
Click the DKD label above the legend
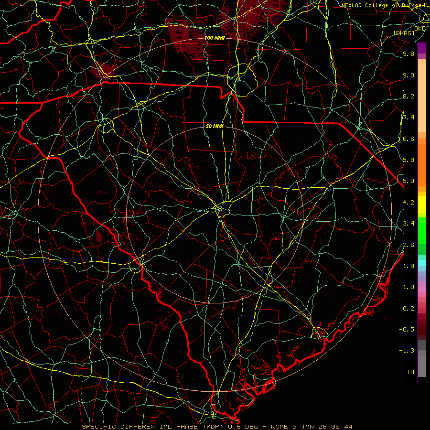(x=420, y=29)
